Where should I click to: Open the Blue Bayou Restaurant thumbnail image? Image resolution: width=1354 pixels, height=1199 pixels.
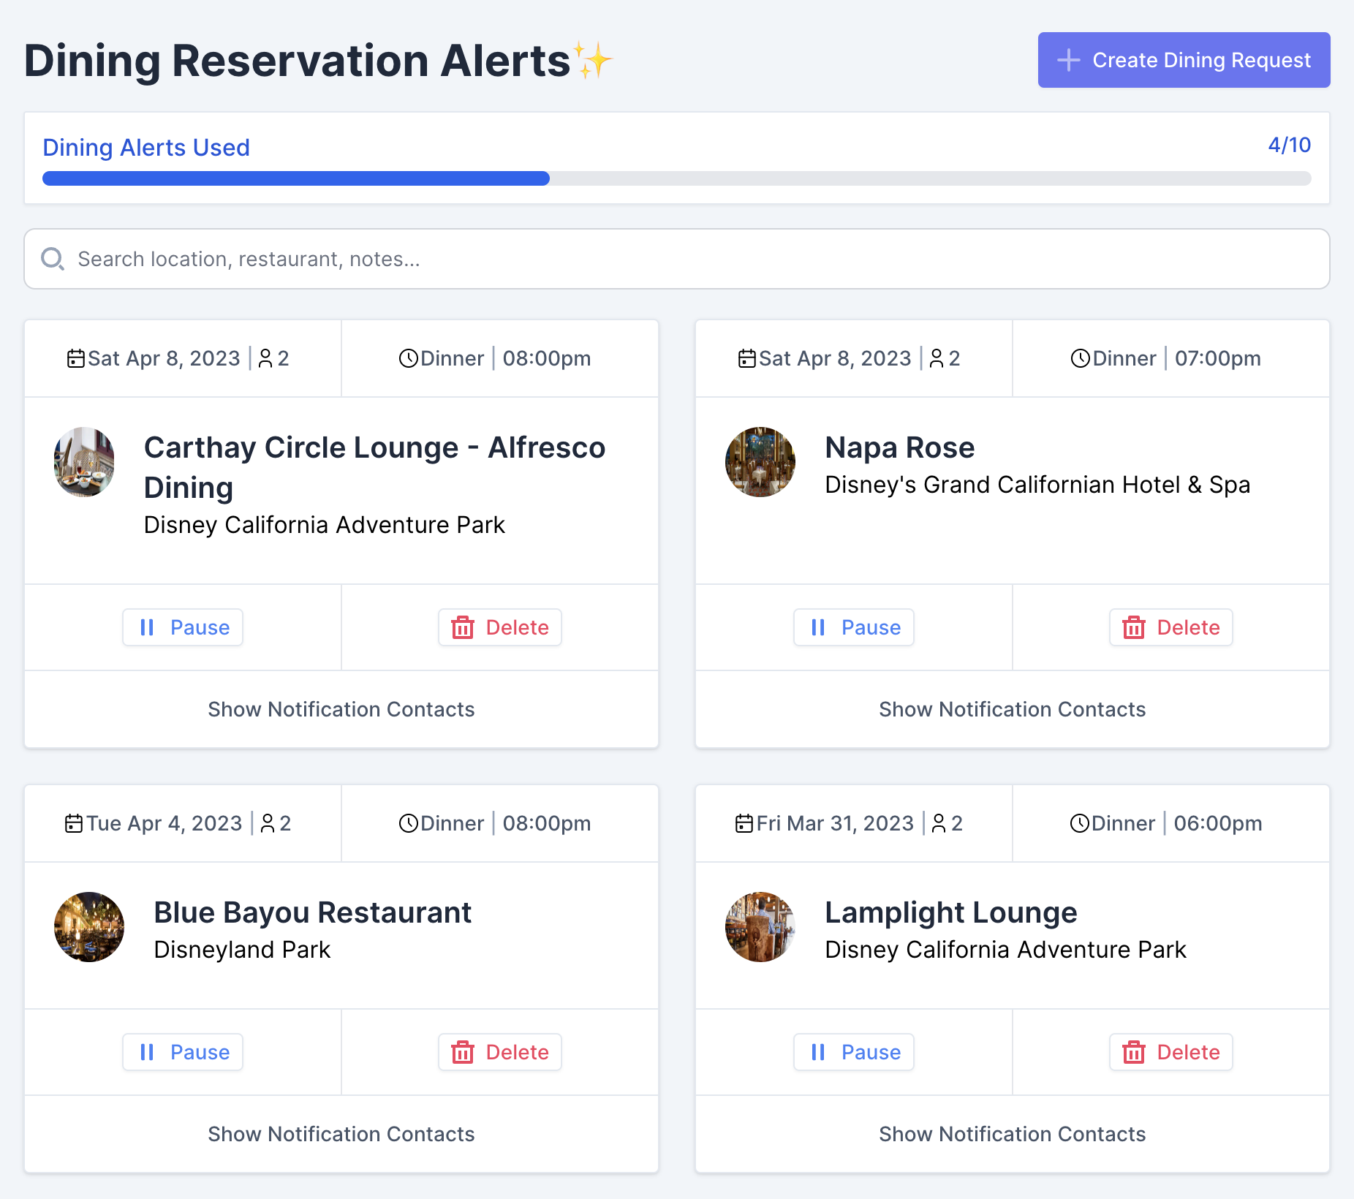pyautogui.click(x=89, y=927)
